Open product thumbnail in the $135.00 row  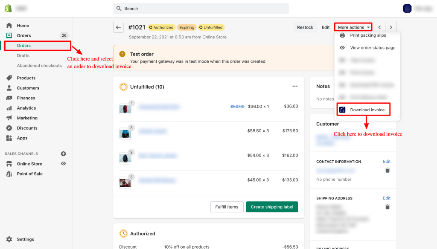[125, 183]
